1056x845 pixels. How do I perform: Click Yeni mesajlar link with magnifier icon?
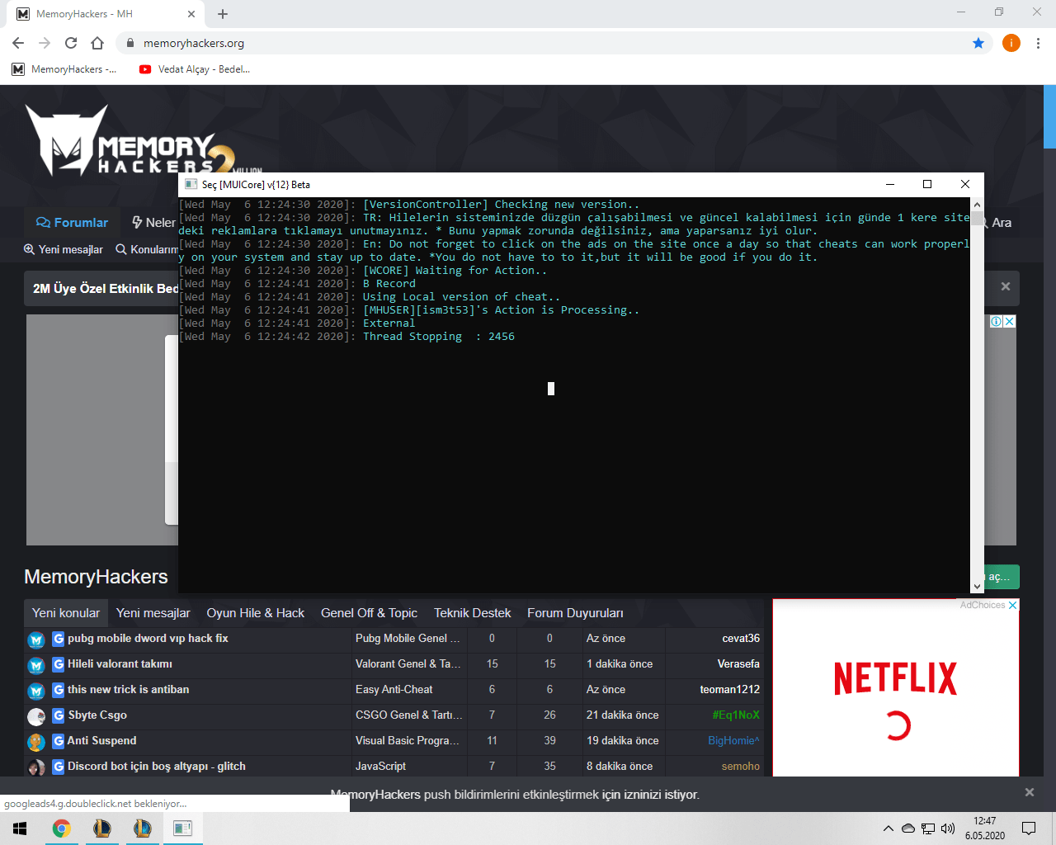pyautogui.click(x=64, y=249)
